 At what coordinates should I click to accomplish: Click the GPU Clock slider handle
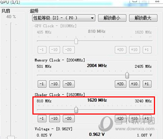pos(76,41)
